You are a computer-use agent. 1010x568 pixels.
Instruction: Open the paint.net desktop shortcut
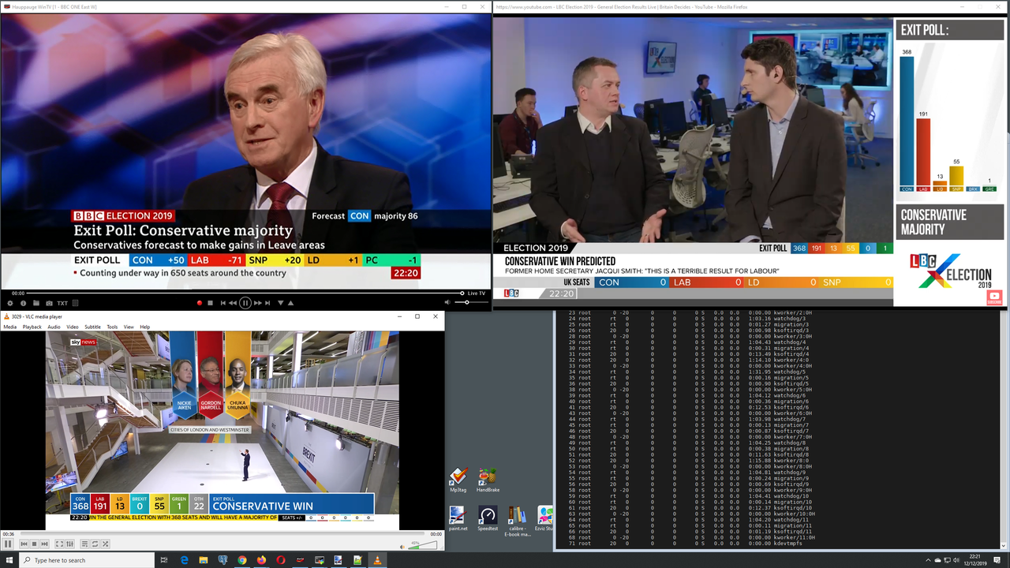tap(458, 518)
